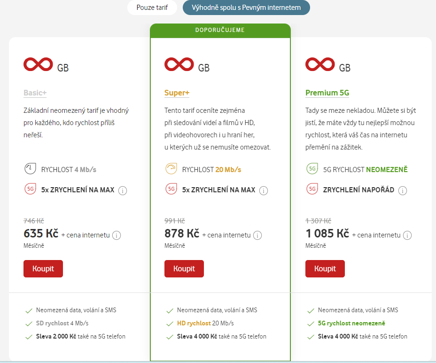Buy the Super+ plan with Koupit
The height and width of the screenshot is (363, 436).
click(184, 268)
